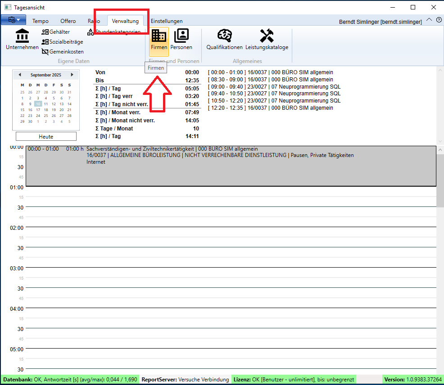Select the Gehälter item

tap(56, 32)
